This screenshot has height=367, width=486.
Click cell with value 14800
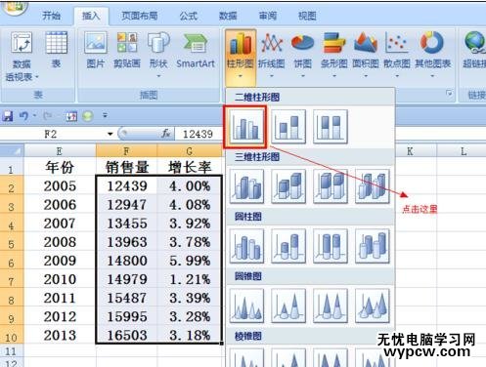coord(127,260)
